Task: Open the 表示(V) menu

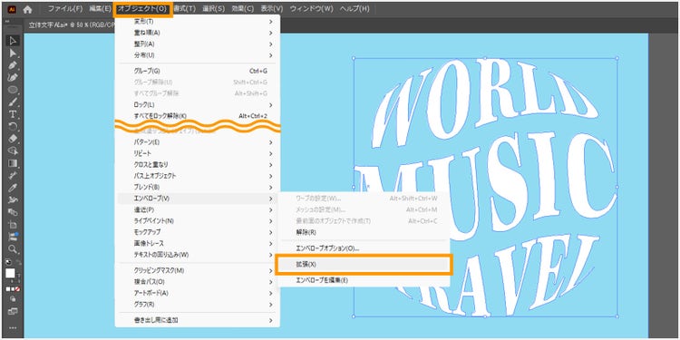Action: pyautogui.click(x=272, y=9)
